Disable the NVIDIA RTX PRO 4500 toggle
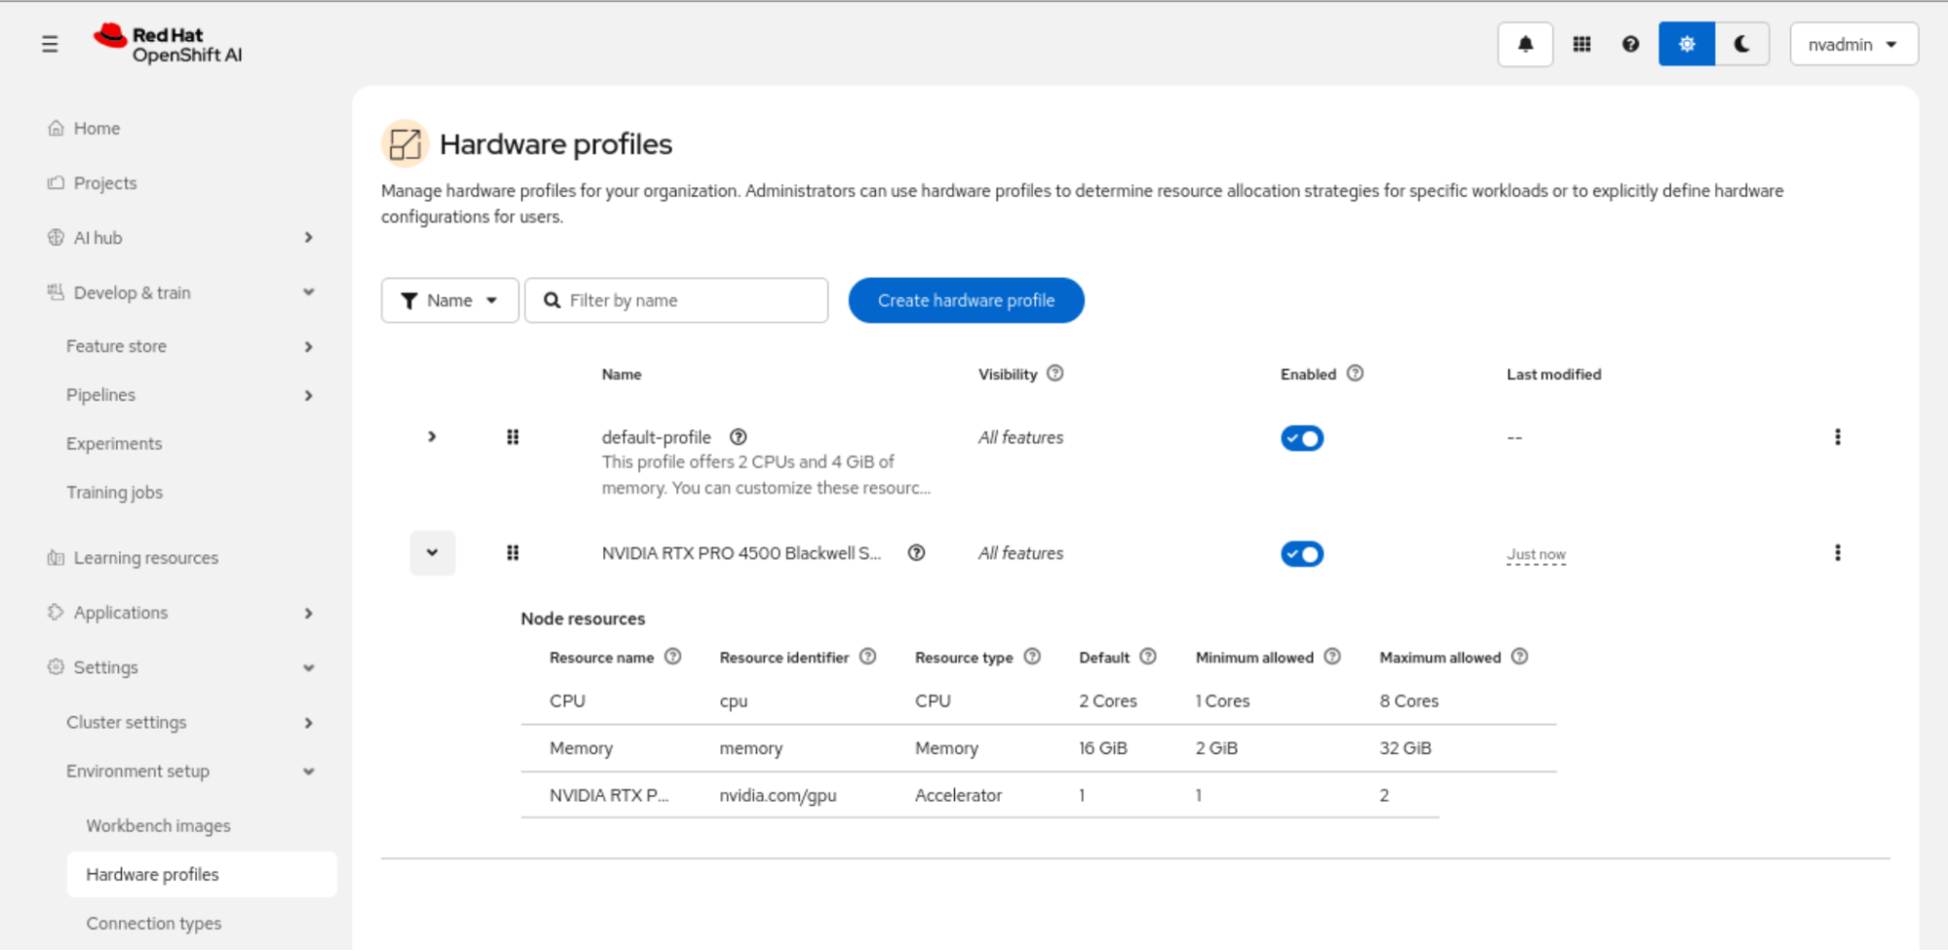The image size is (1948, 951). 1301,554
